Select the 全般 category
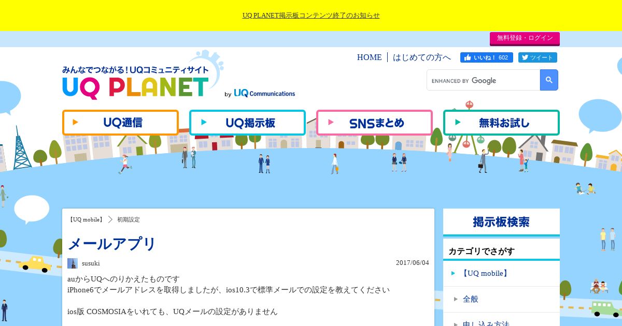 [x=501, y=299]
